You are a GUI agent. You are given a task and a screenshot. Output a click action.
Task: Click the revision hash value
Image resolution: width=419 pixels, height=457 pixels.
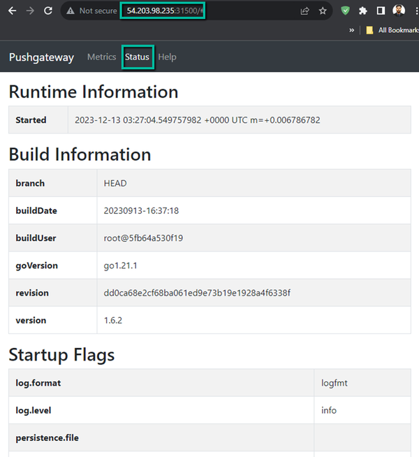197,293
